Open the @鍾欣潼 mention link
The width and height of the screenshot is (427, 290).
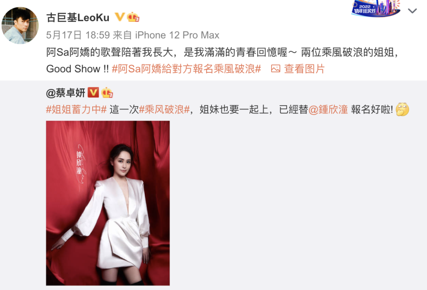point(328,109)
